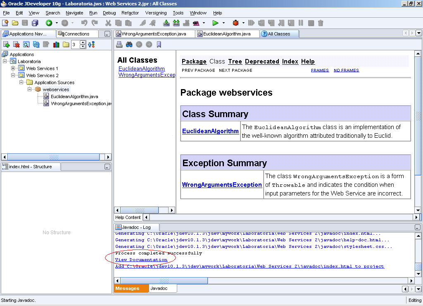The image size is (423, 306).
Task: Open the Help Content tab
Action: pos(128,217)
